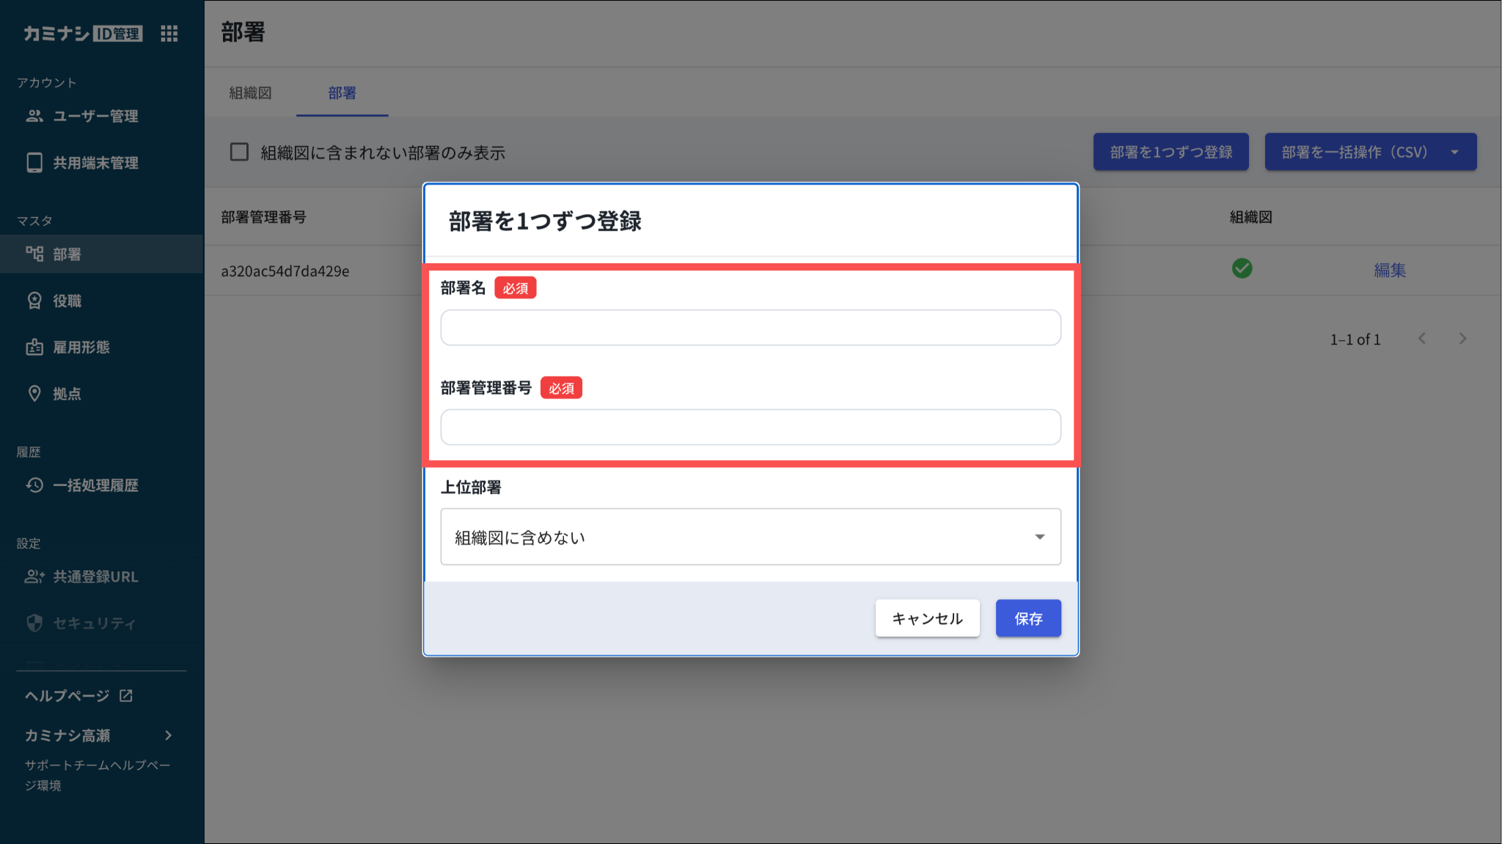Click the 拠点 location pin icon
The image size is (1502, 844).
(34, 394)
